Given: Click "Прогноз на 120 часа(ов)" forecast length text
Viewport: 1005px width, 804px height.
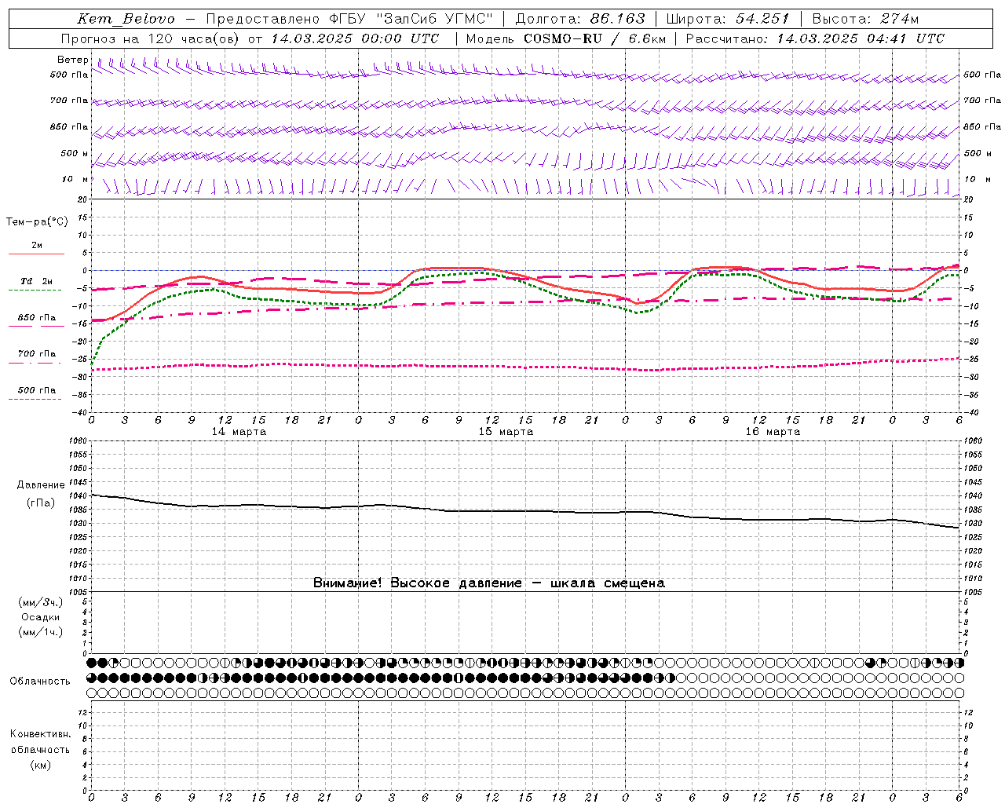Looking at the screenshot, I should click(x=151, y=38).
